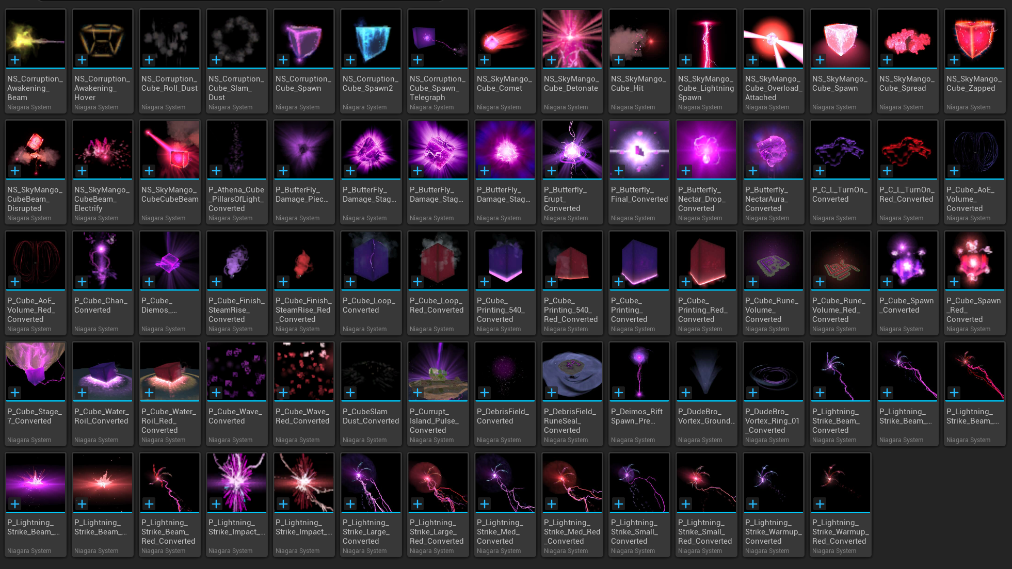Click the plus icon on P_Lightning_Strike_Warmup_Red_Converted
Viewport: 1012px width, 569px height.
(x=820, y=503)
